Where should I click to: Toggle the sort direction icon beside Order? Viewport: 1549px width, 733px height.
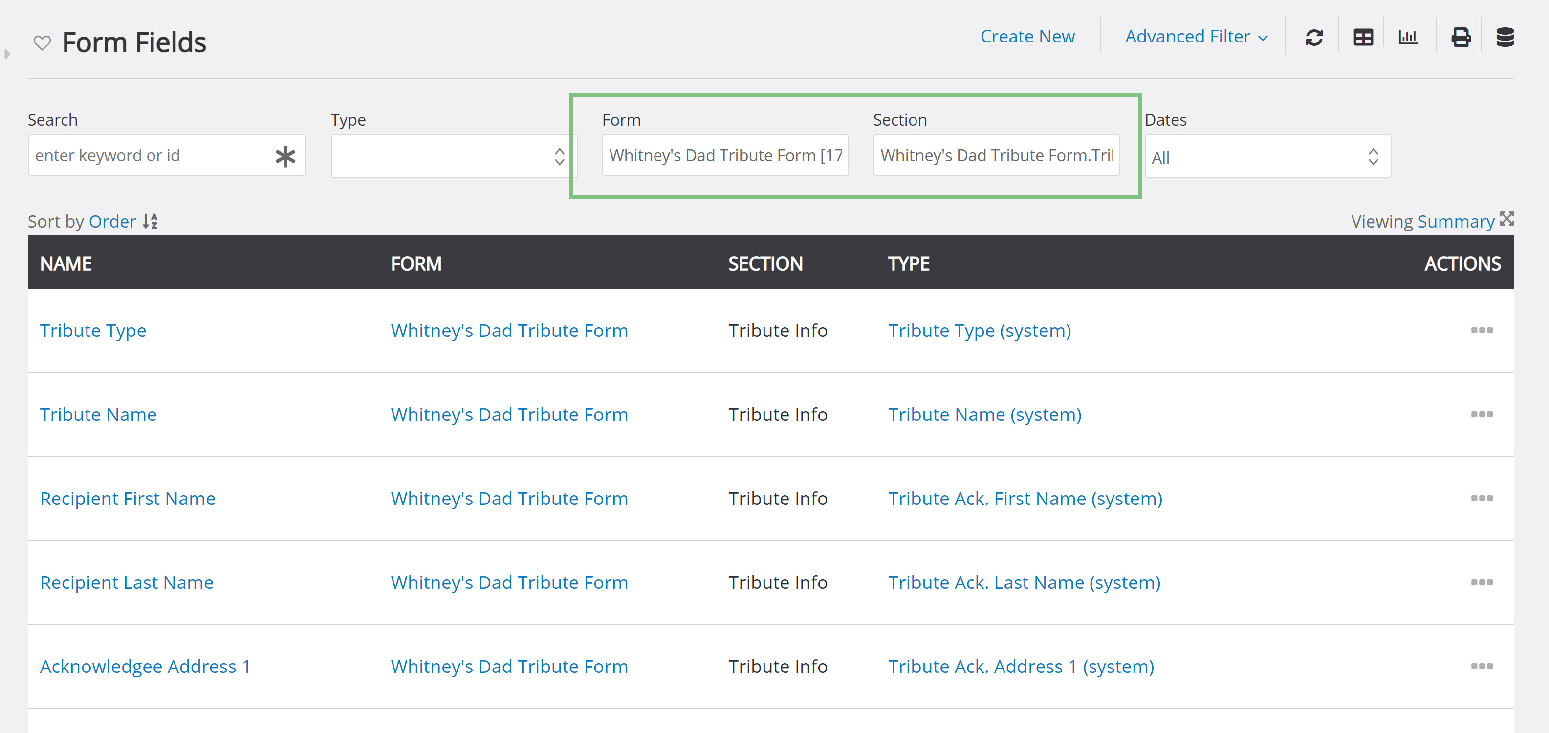point(151,221)
